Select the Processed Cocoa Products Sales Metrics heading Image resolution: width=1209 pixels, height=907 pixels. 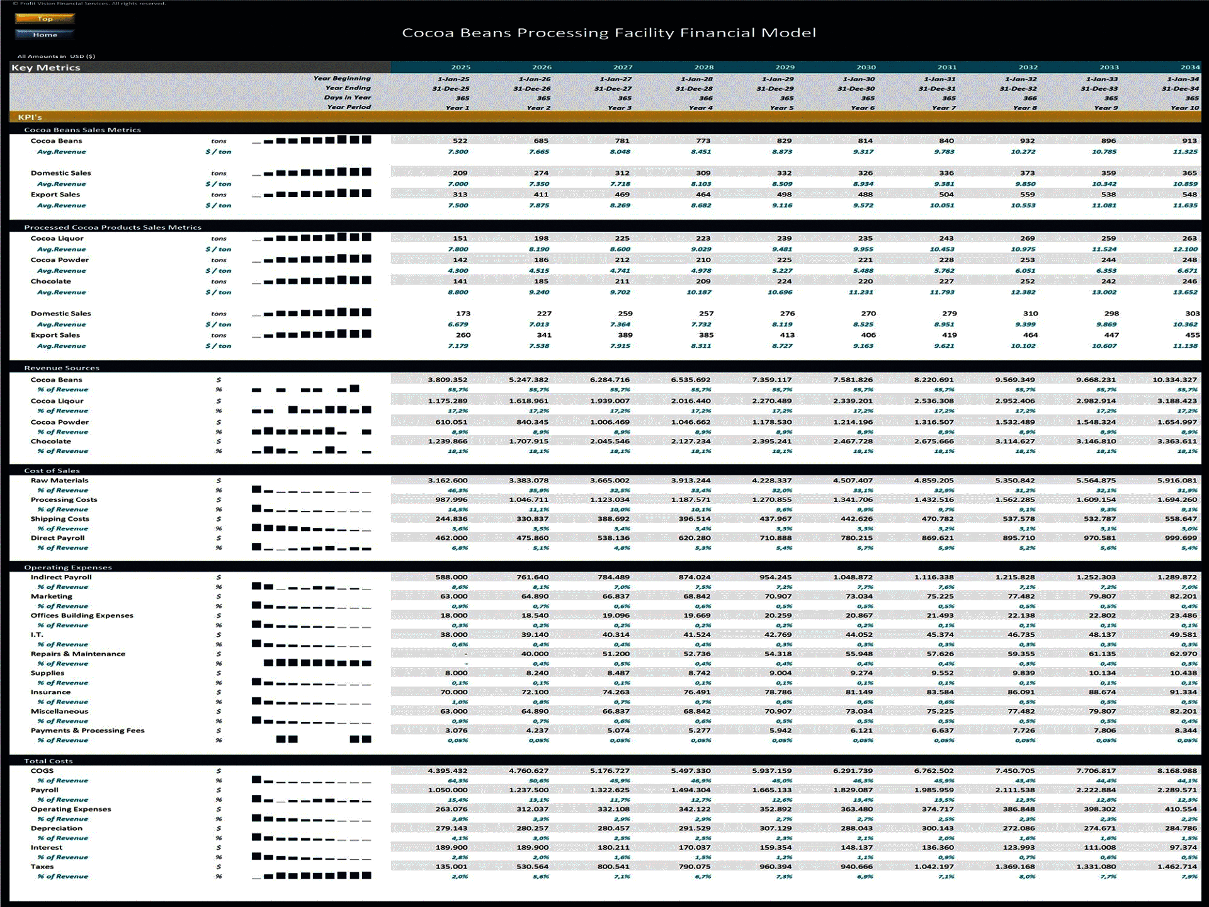click(113, 227)
